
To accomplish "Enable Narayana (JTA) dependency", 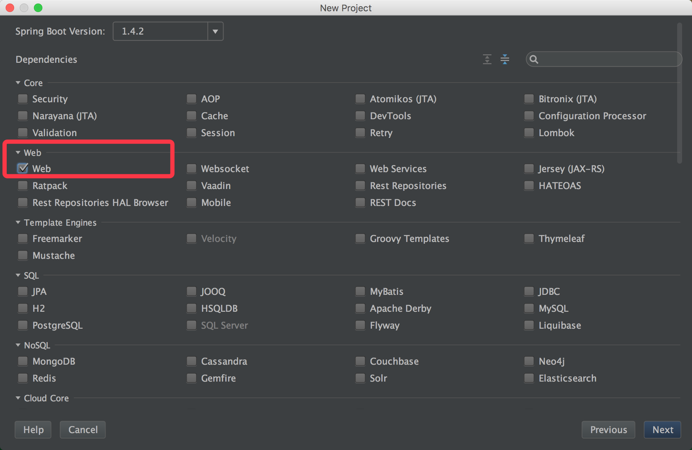I will pos(23,116).
